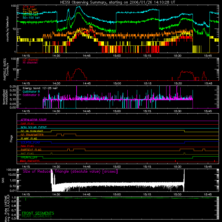Click the PARTICLE RATES Counts/s axis label
This screenshot has width=222, height=222.
coord(6,69)
